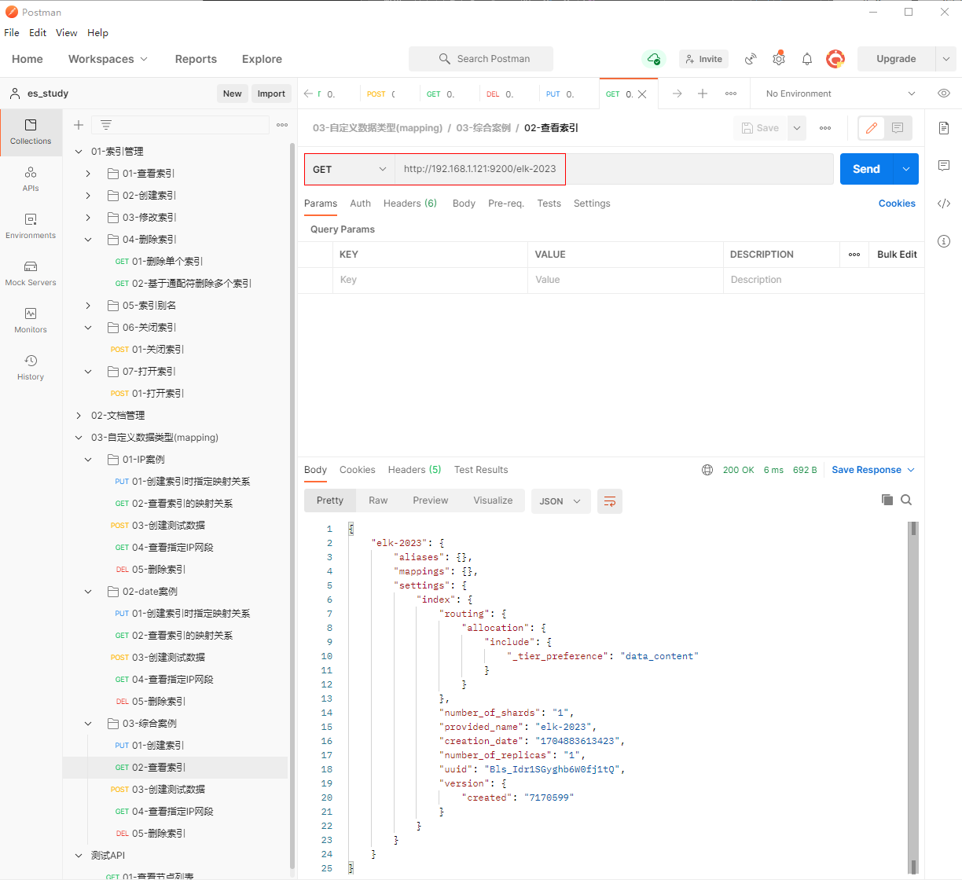Click the settings gear icon in header
This screenshot has height=880, width=962.
point(778,59)
